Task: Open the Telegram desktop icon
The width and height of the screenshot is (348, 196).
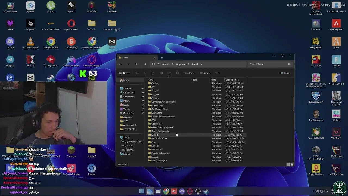Action: pyautogui.click(x=10, y=61)
